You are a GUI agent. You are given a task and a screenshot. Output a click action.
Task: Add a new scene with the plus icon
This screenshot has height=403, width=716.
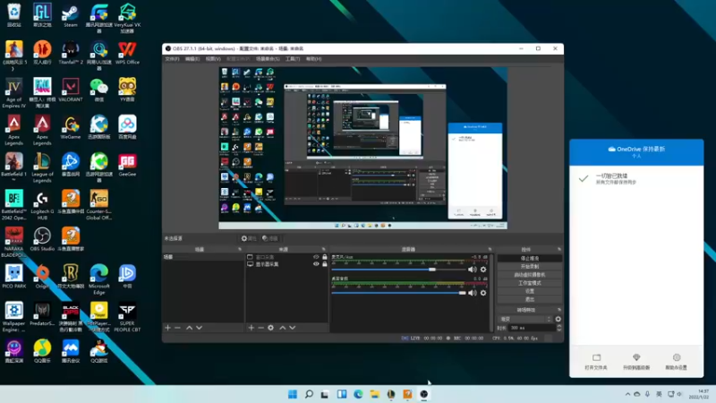point(167,328)
